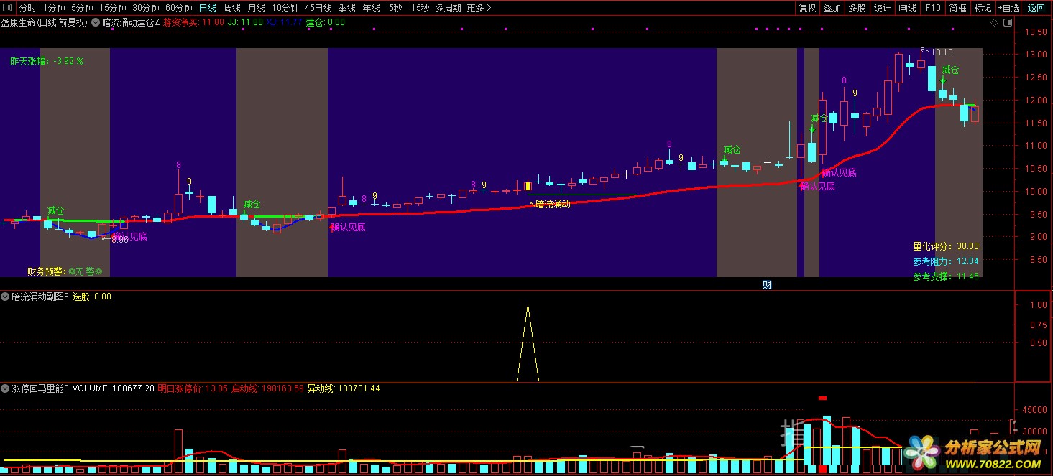Add stock via +自选 button
1053x476 pixels.
point(1007,8)
